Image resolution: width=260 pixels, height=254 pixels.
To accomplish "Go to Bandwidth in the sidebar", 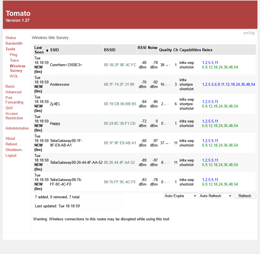I will click(14, 43).
